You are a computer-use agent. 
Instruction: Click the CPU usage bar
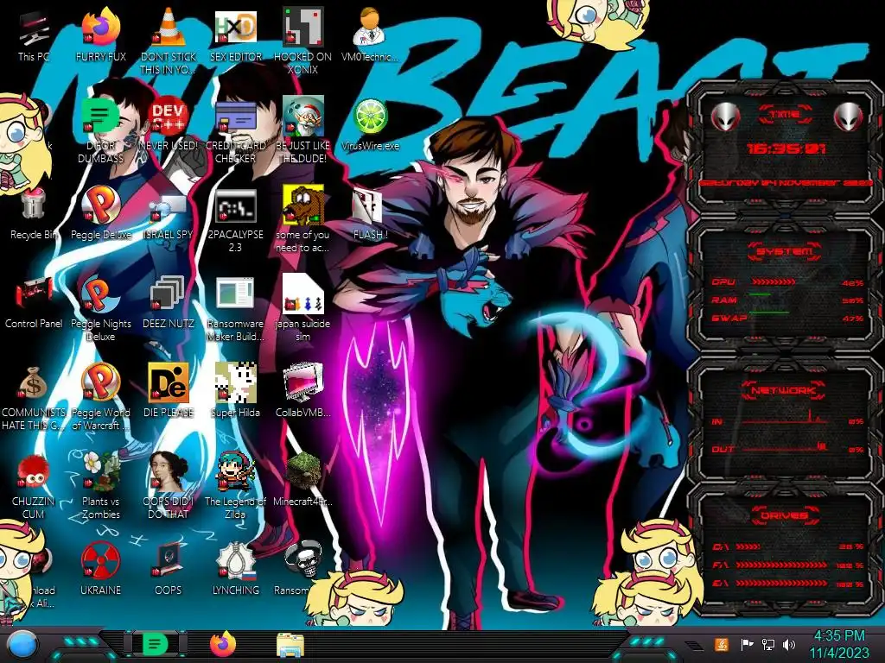point(774,282)
